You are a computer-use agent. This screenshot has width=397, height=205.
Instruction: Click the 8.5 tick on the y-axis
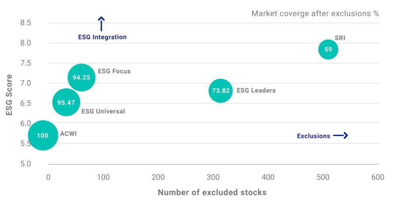point(26,23)
